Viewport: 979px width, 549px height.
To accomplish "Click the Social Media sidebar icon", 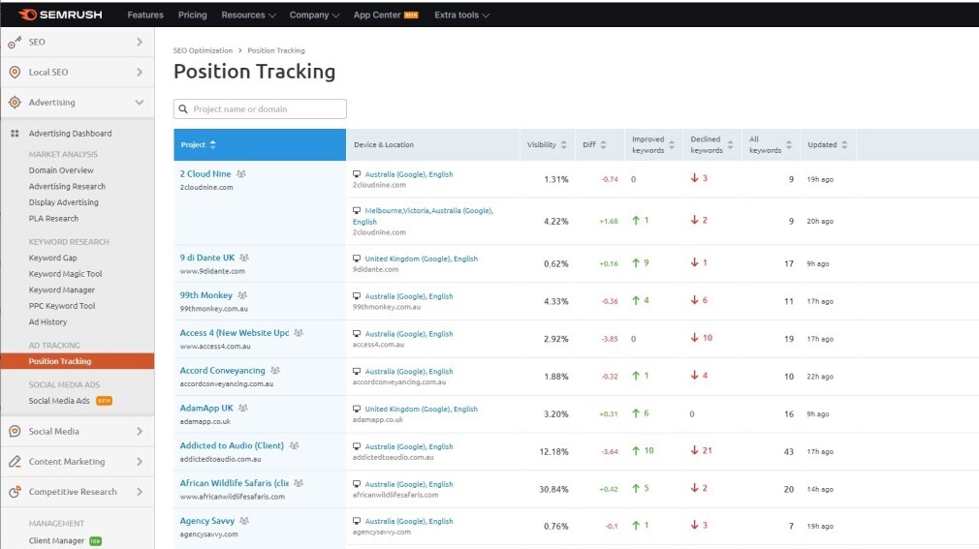I will click(x=15, y=431).
